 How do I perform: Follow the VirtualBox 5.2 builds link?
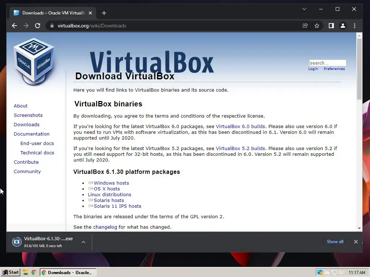tap(240, 148)
